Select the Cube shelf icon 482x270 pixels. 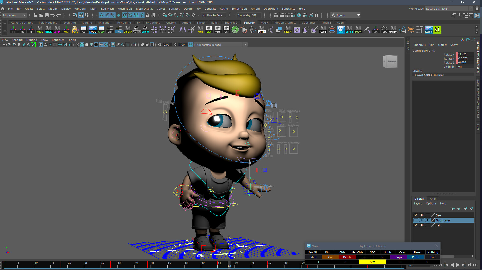[x=323, y=30]
